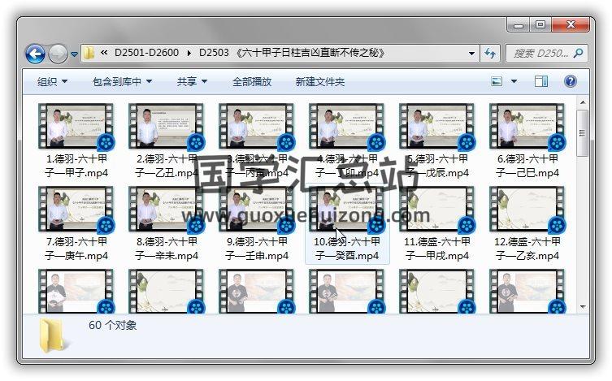Select the D2501-D2600 breadcrumb segment
This screenshot has width=612, height=381.
146,53
